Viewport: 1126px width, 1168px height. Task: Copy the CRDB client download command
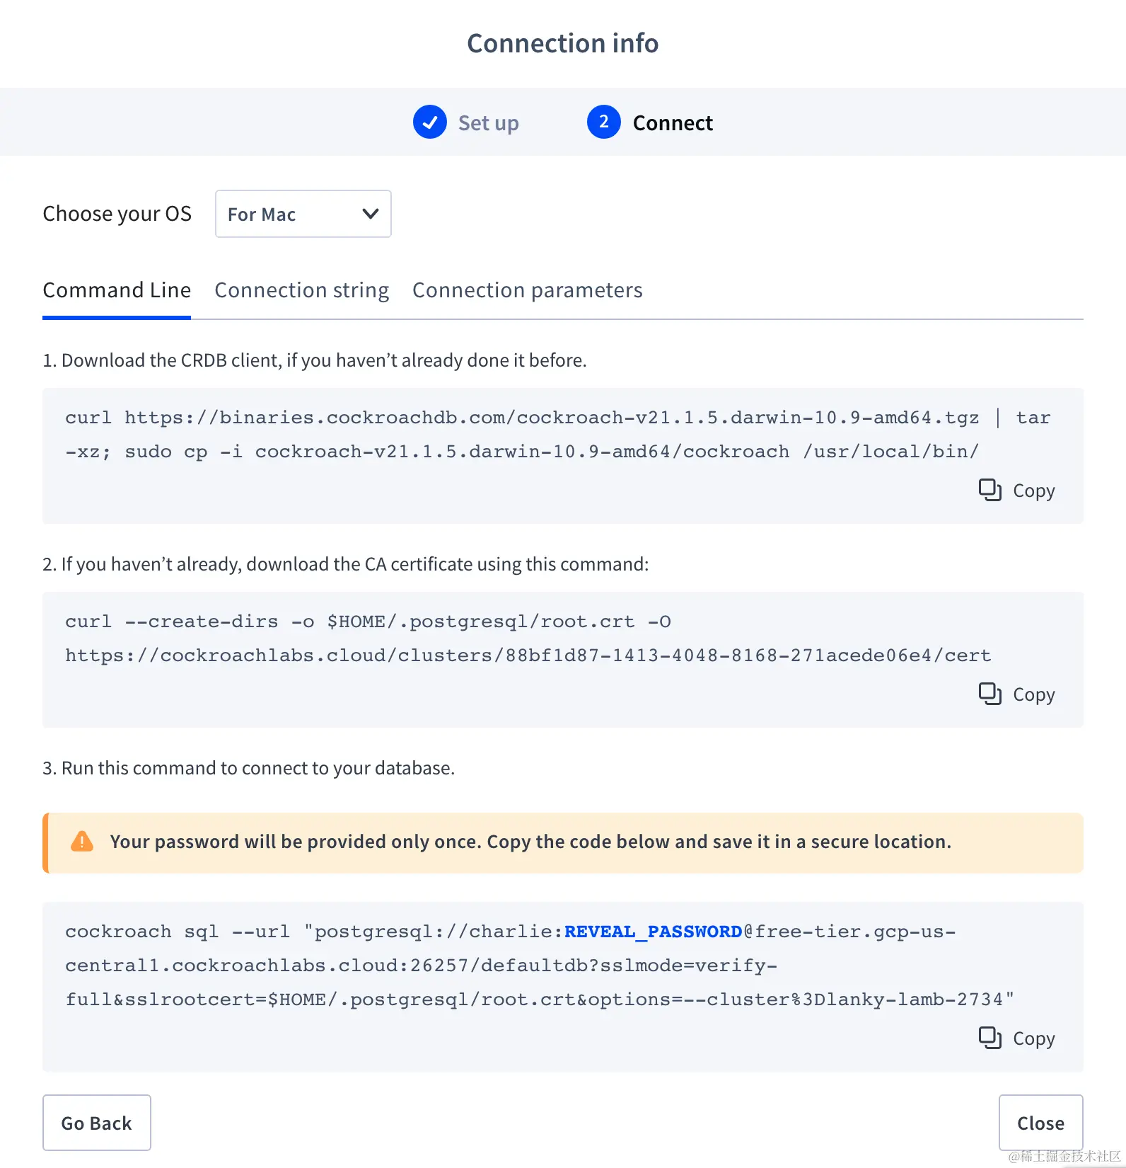click(1016, 490)
